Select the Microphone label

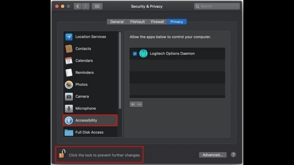pyautogui.click(x=85, y=108)
